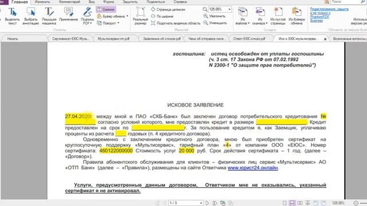This screenshot has width=367, height=206.
Task: Click previous view icon in status bar
Action: point(222,203)
